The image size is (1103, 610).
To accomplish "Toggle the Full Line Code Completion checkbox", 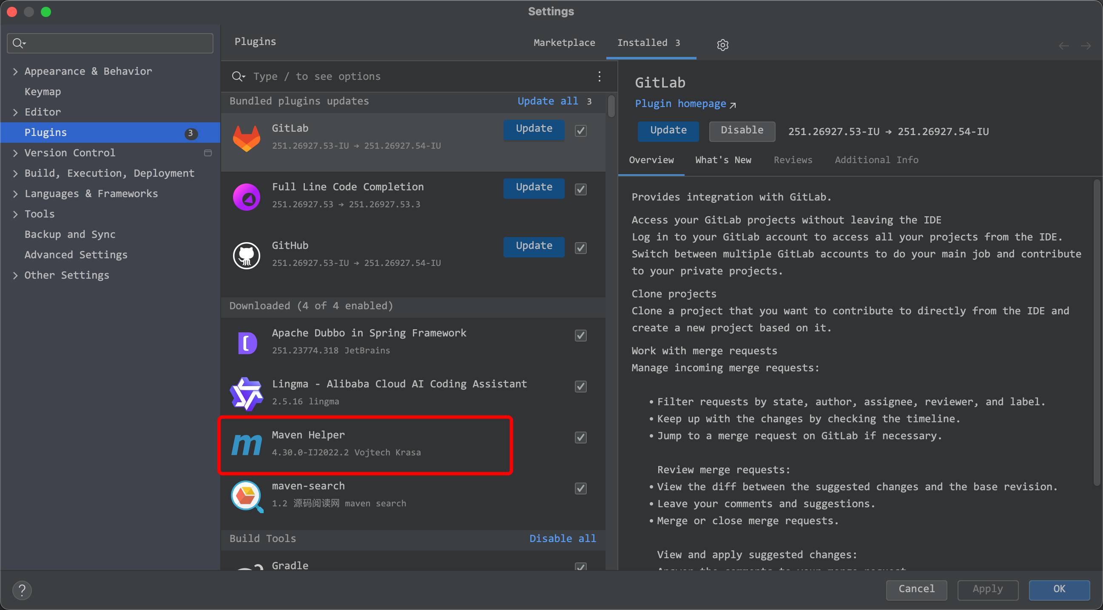I will pos(580,189).
